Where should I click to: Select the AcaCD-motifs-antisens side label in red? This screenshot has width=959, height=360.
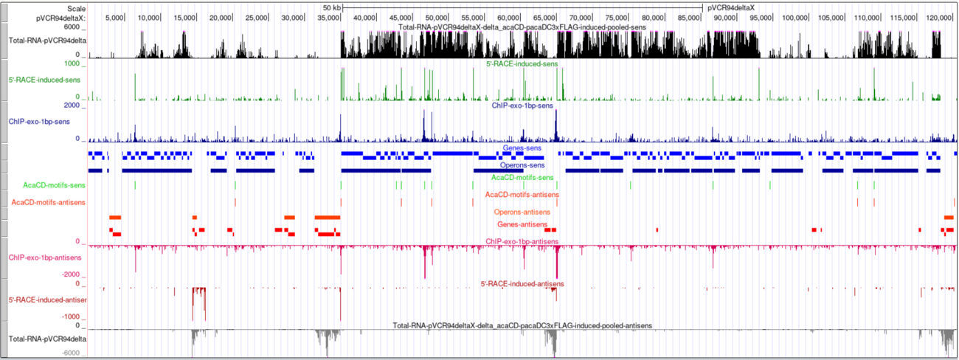point(48,201)
